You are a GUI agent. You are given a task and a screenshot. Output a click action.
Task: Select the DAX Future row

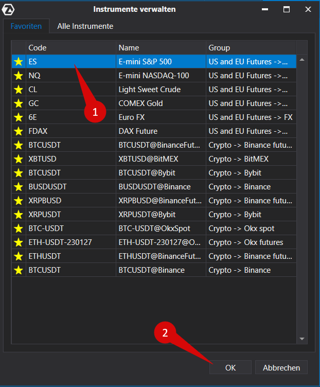[154, 131]
